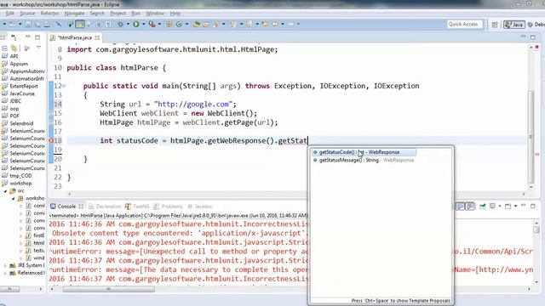Click the New file toolbar icon
This screenshot has width=545, height=306.
pos(13,25)
